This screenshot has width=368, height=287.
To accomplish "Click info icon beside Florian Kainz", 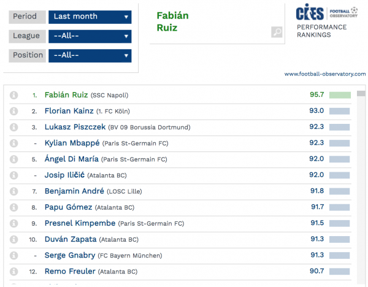I will click(14, 111).
